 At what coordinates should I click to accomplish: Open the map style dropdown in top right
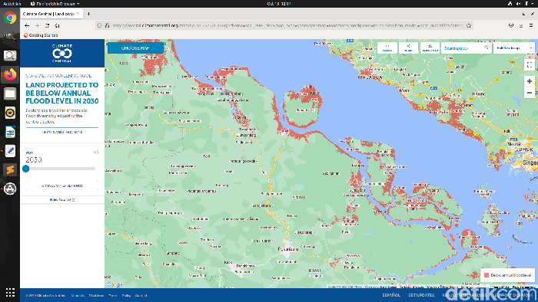(513, 48)
